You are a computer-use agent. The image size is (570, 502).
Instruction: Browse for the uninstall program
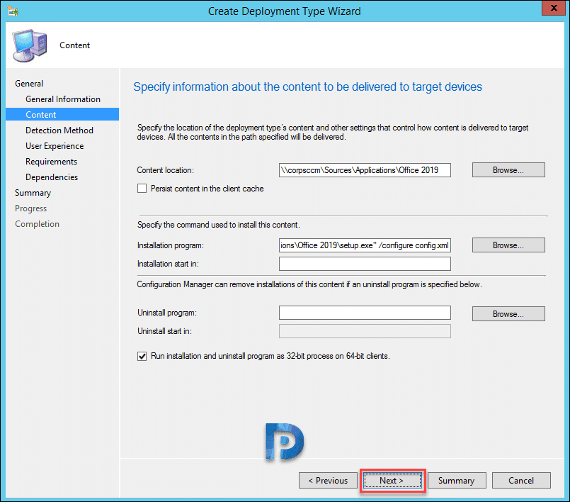508,314
